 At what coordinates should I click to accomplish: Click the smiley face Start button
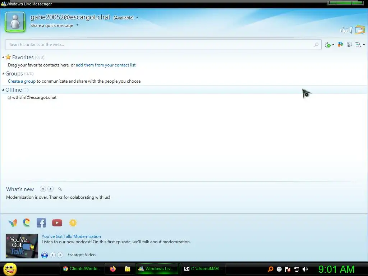pyautogui.click(x=10, y=269)
